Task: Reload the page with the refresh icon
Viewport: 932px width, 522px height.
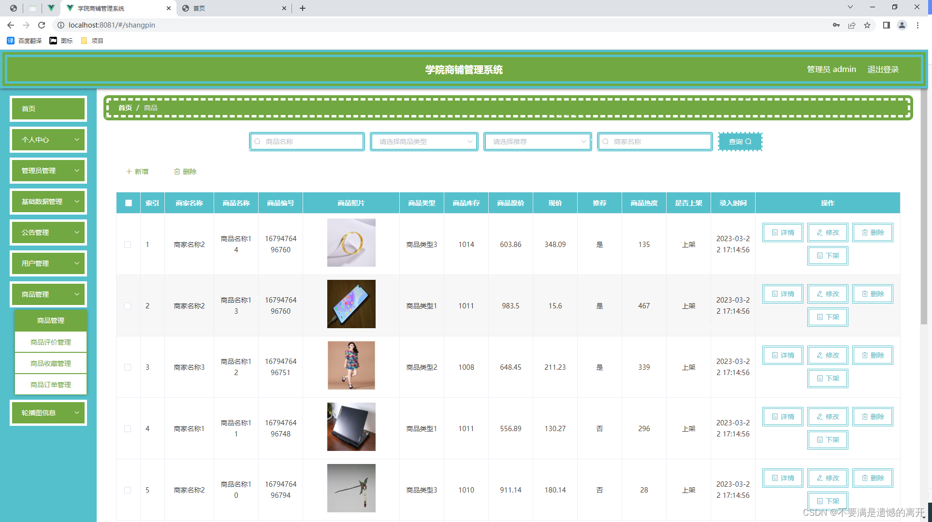Action: tap(42, 25)
